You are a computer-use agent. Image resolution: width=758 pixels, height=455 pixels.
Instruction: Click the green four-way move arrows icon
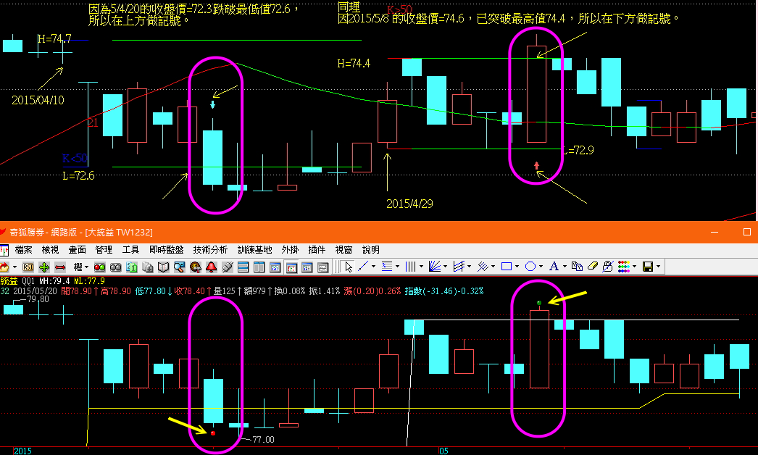[44, 267]
